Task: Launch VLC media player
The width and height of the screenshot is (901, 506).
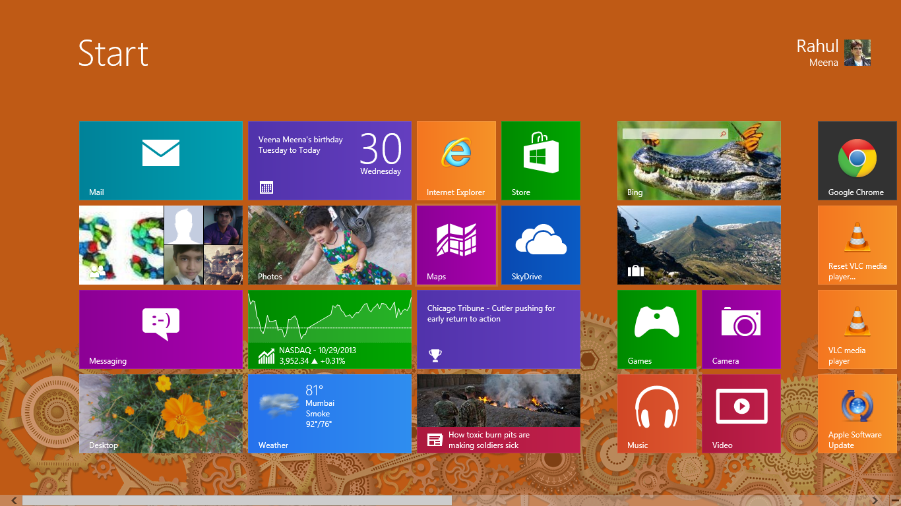Action: (857, 329)
